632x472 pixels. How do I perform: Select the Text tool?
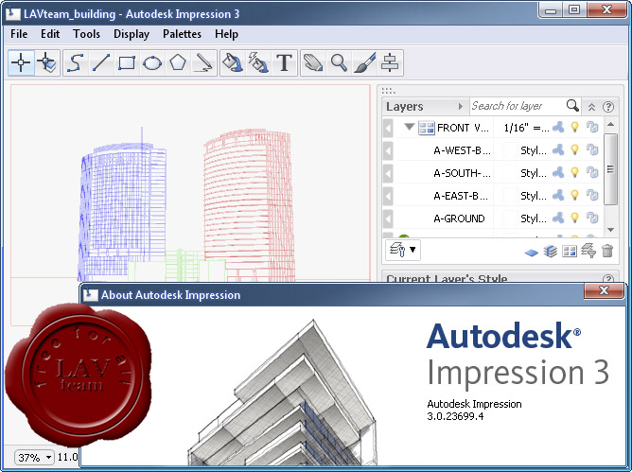point(284,62)
